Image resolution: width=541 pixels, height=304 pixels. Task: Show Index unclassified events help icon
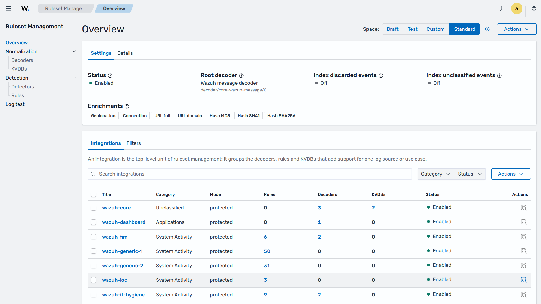tap(499, 76)
